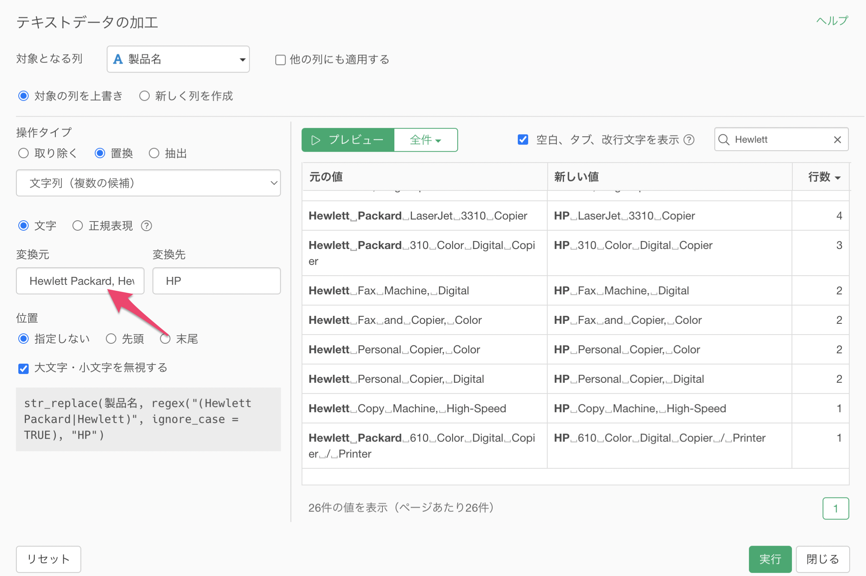Focus the Hewlett search field
The height and width of the screenshot is (576, 866).
(x=781, y=139)
